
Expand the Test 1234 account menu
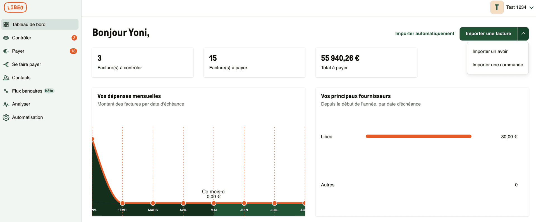click(x=531, y=8)
